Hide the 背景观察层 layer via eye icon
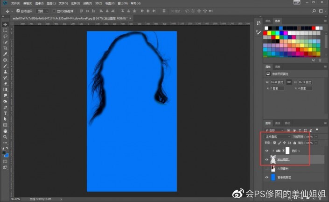 pyautogui.click(x=266, y=178)
